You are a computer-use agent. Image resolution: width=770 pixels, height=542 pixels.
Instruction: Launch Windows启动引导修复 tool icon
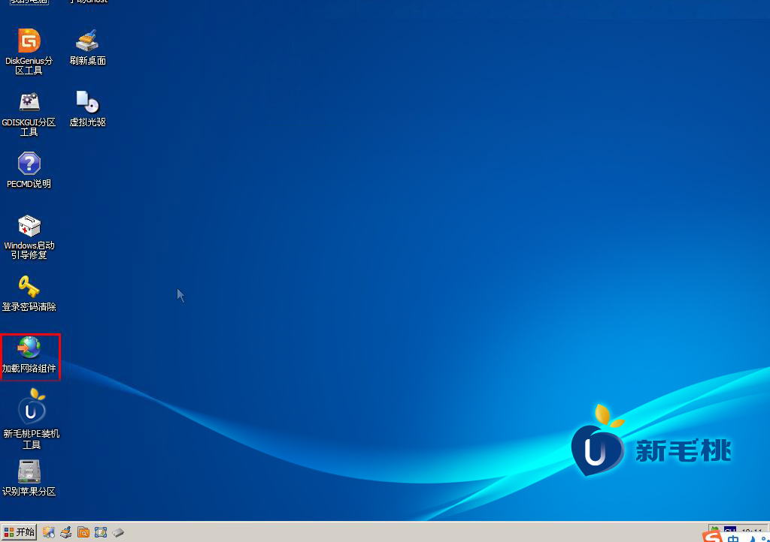tap(29, 236)
